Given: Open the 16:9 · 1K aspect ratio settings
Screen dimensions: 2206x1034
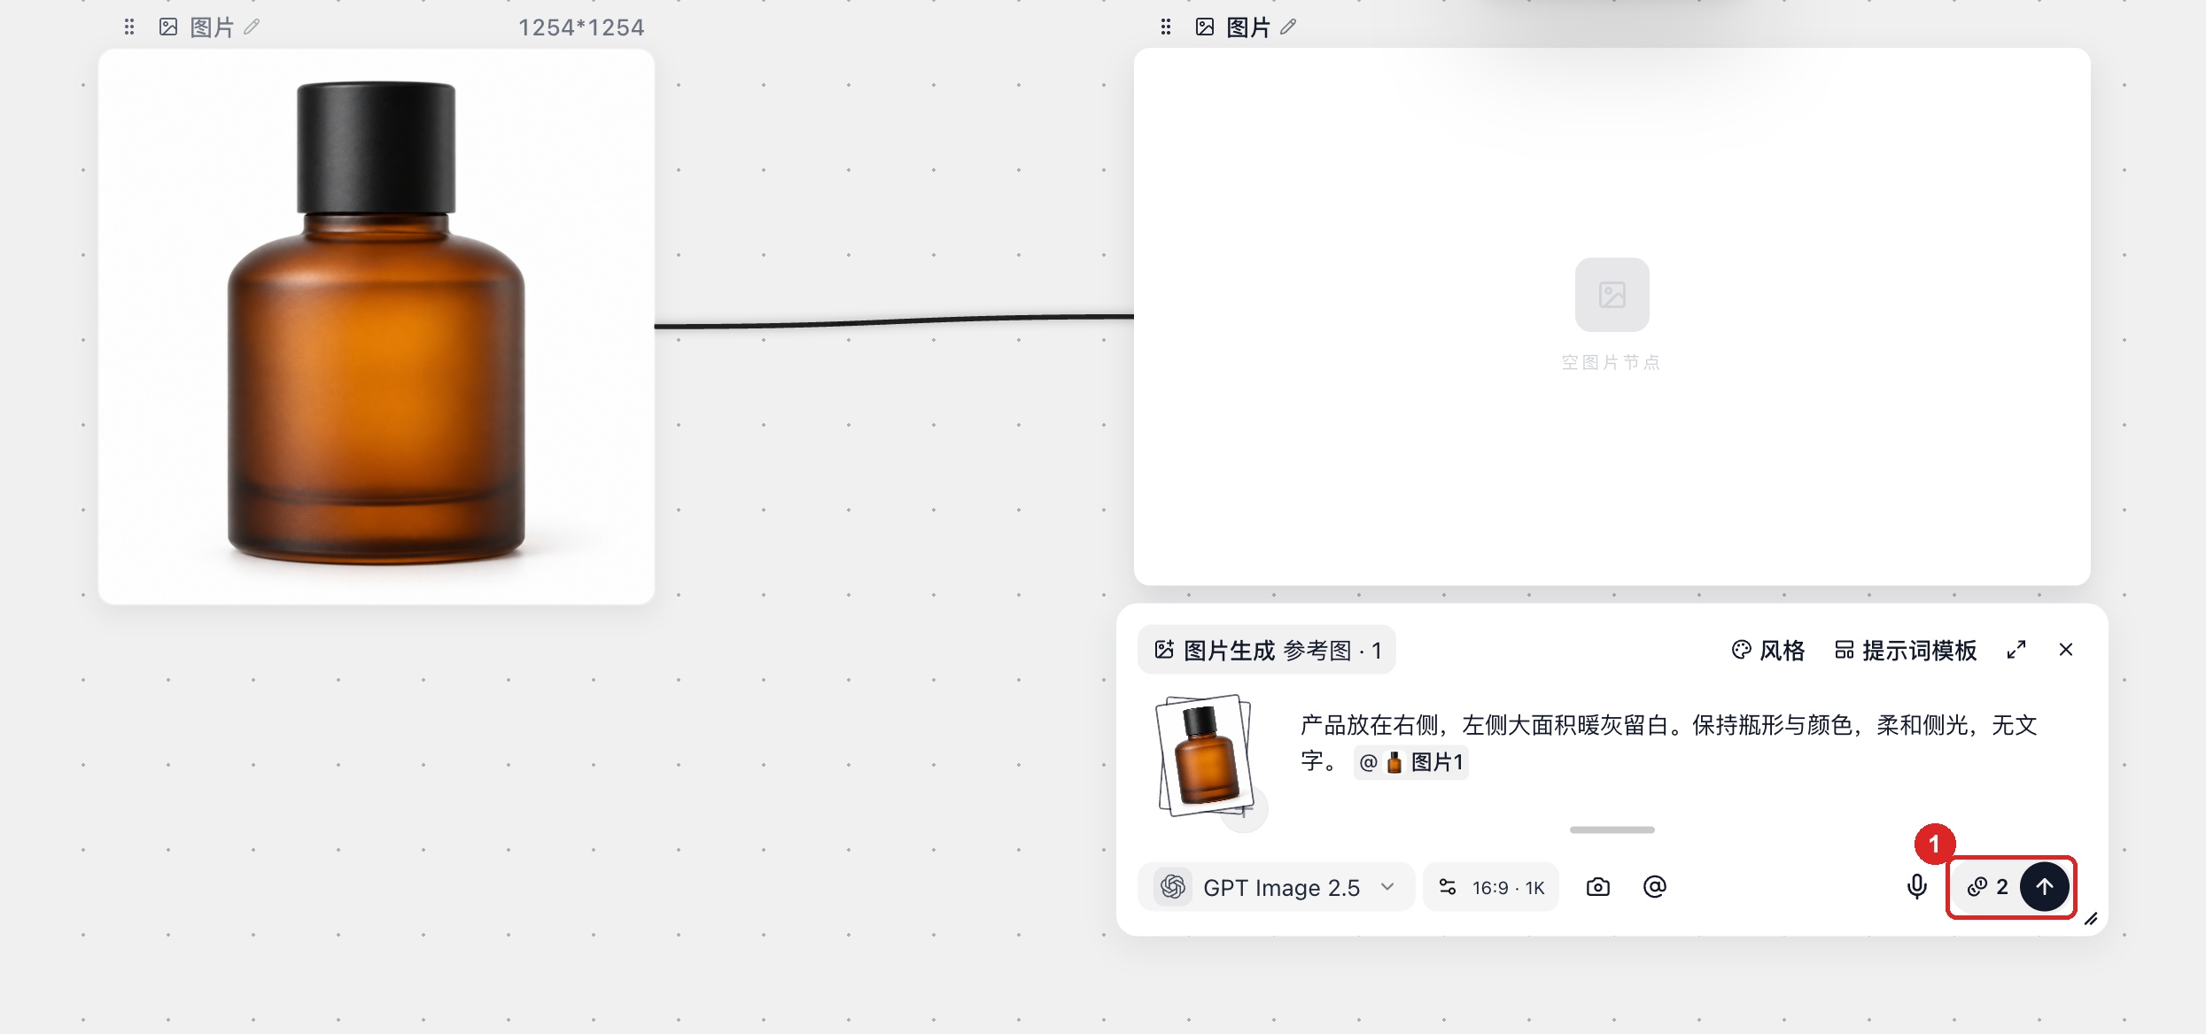Looking at the screenshot, I should click(x=1491, y=887).
